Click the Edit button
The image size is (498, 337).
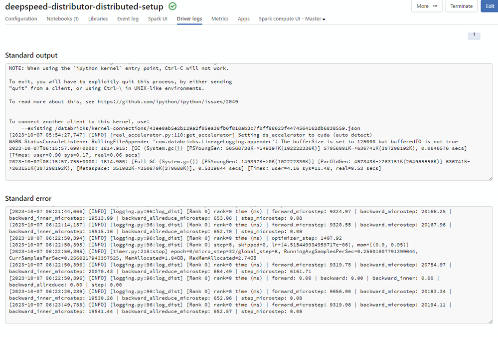489,6
